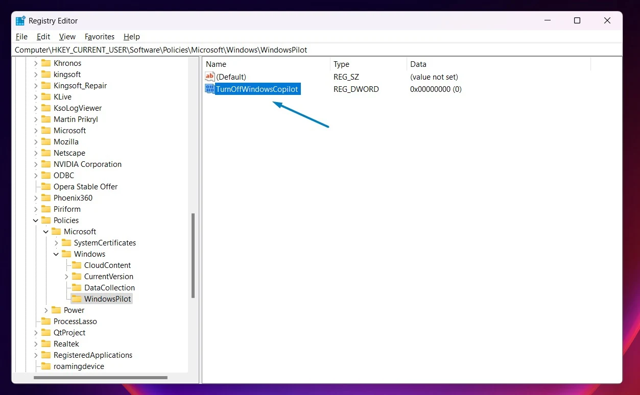This screenshot has width=640, height=395.
Task: Select the Power key label
Action: (74, 310)
